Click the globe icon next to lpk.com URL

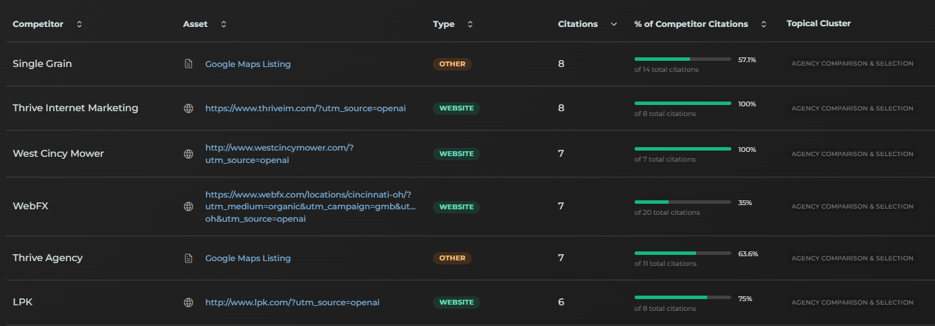[188, 303]
